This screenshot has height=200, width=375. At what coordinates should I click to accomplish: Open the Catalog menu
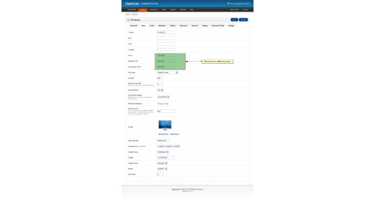[x=143, y=10]
